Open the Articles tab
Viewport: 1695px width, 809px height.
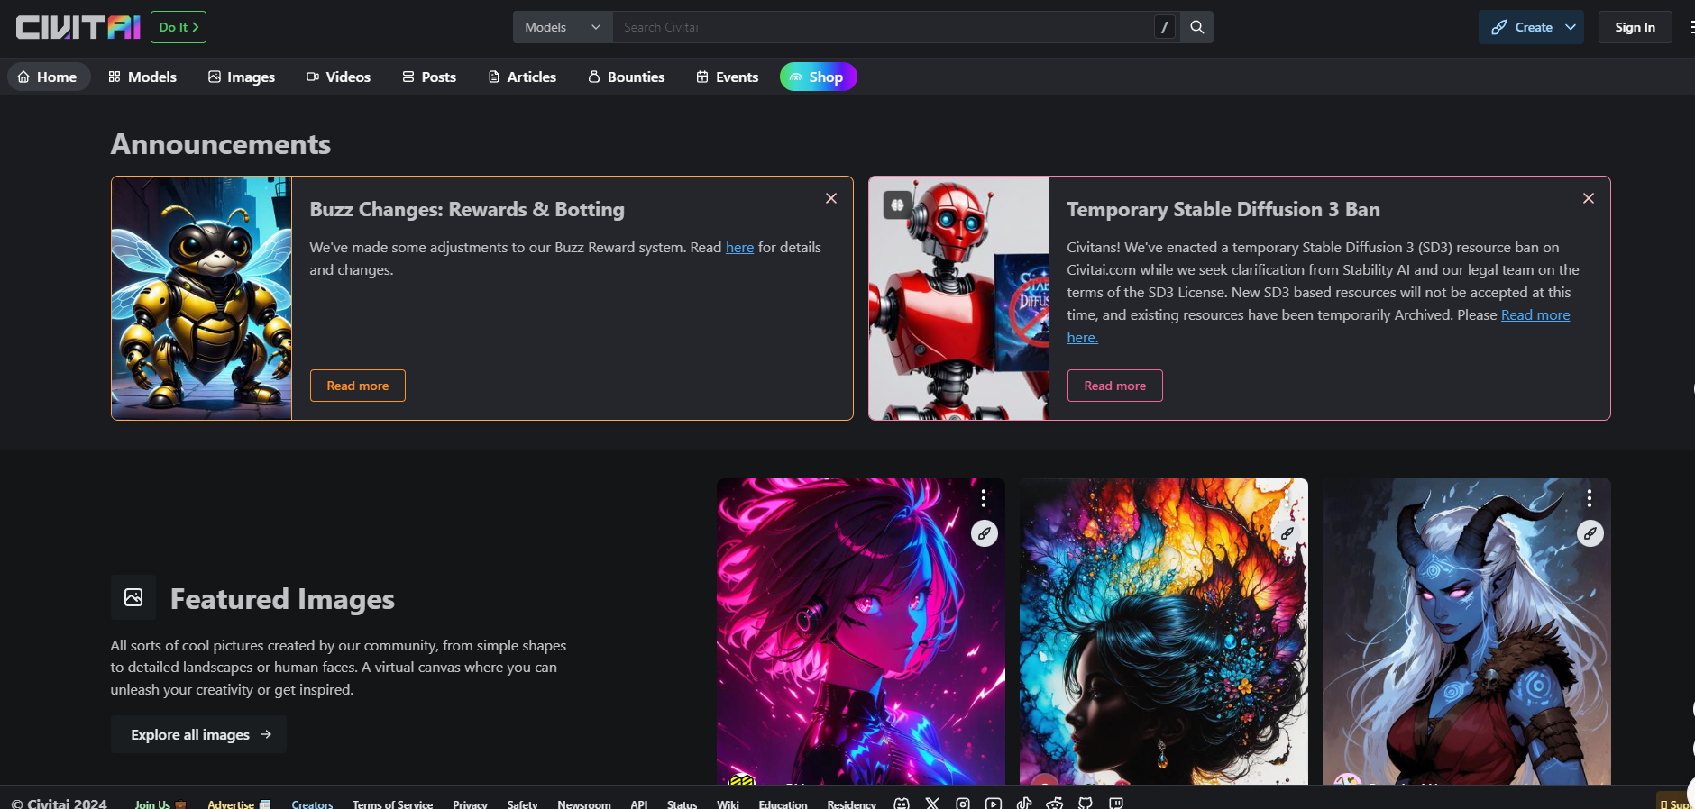522,77
